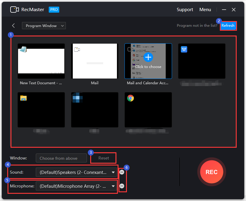
Task: Close the RecMaster window
Action: pyautogui.click(x=234, y=10)
